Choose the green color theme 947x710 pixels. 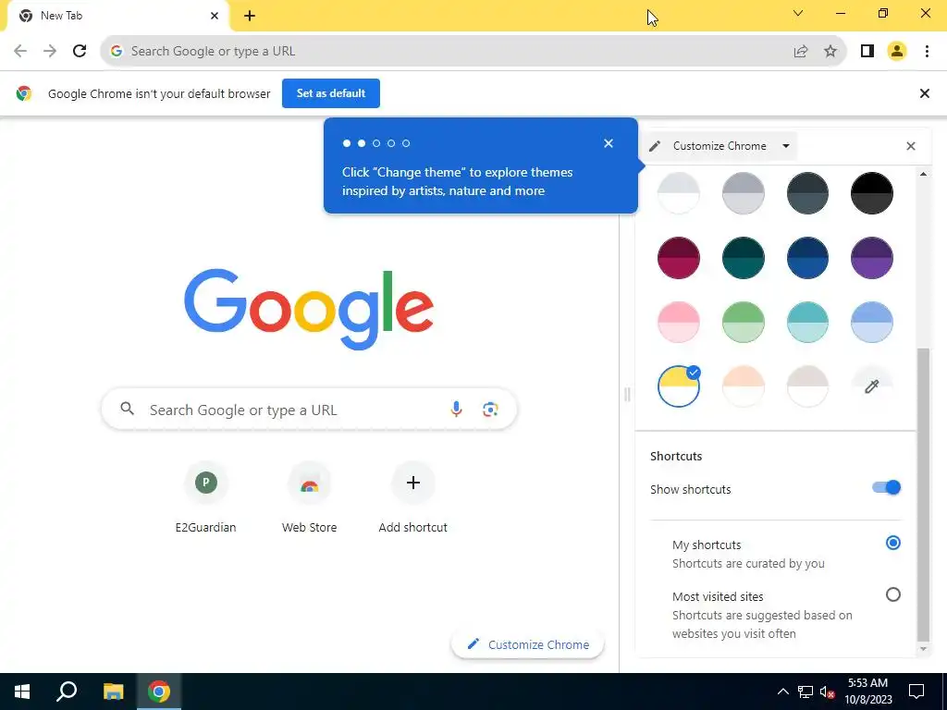click(x=743, y=322)
